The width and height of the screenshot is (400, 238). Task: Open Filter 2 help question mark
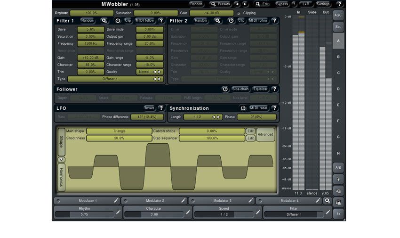pos(274,20)
